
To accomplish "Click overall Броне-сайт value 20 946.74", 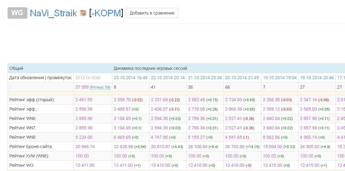I will [x=85, y=147].
